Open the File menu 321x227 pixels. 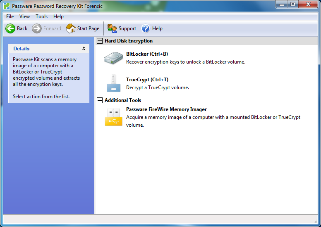point(10,17)
